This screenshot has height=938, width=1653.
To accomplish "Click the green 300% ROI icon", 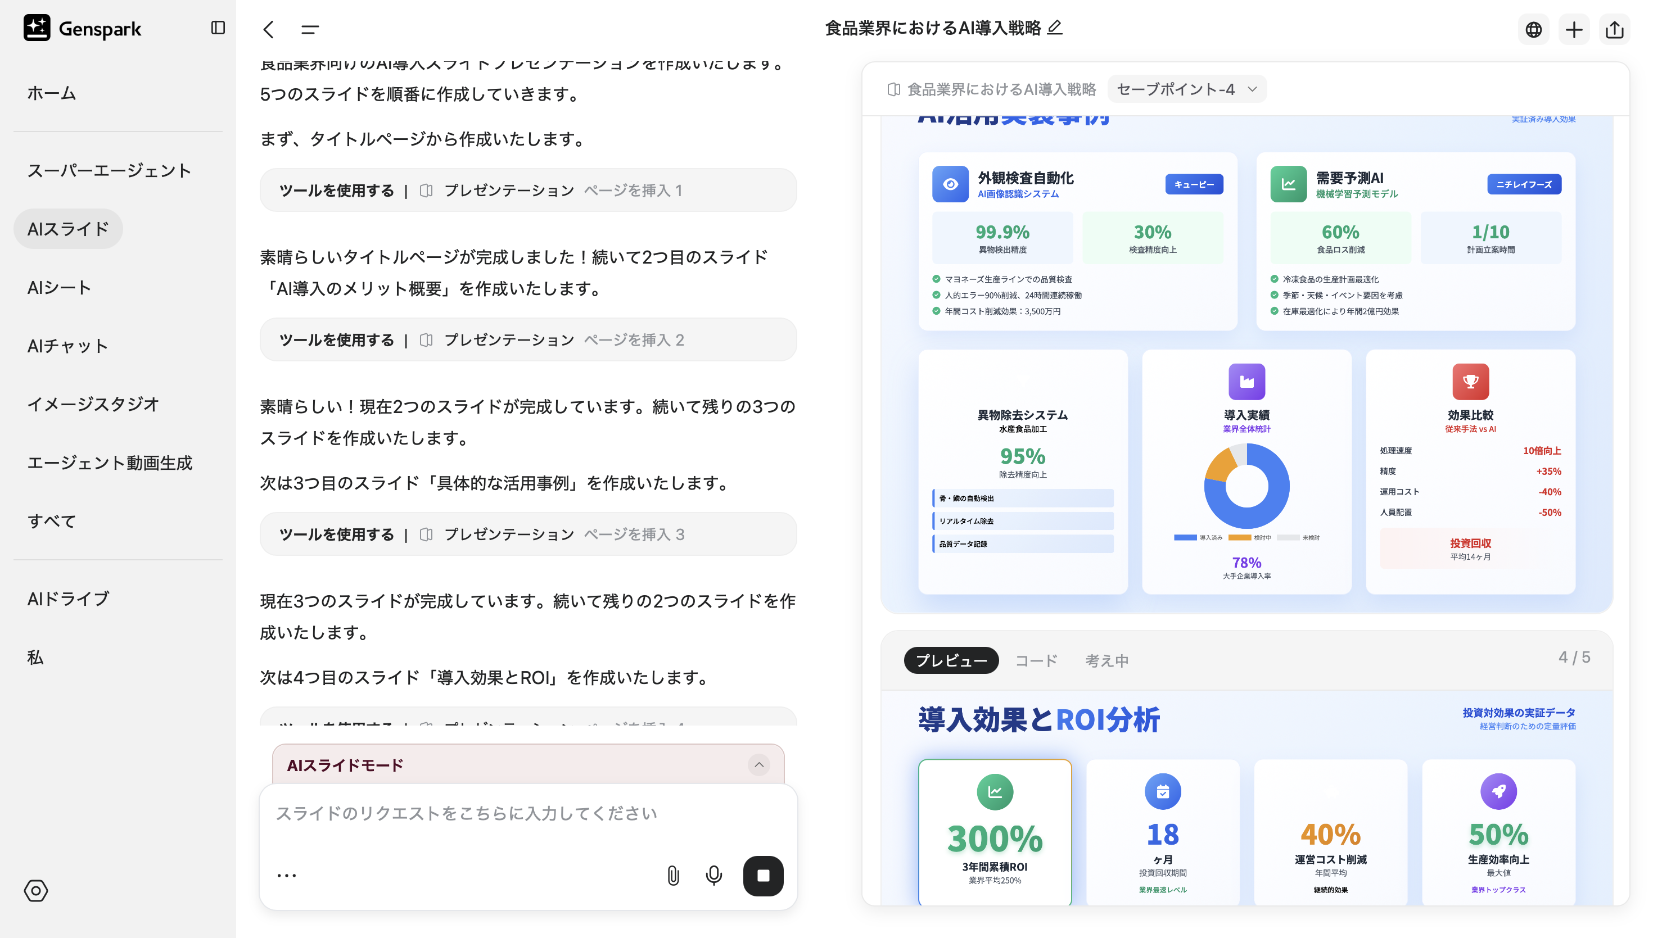I will click(x=995, y=792).
